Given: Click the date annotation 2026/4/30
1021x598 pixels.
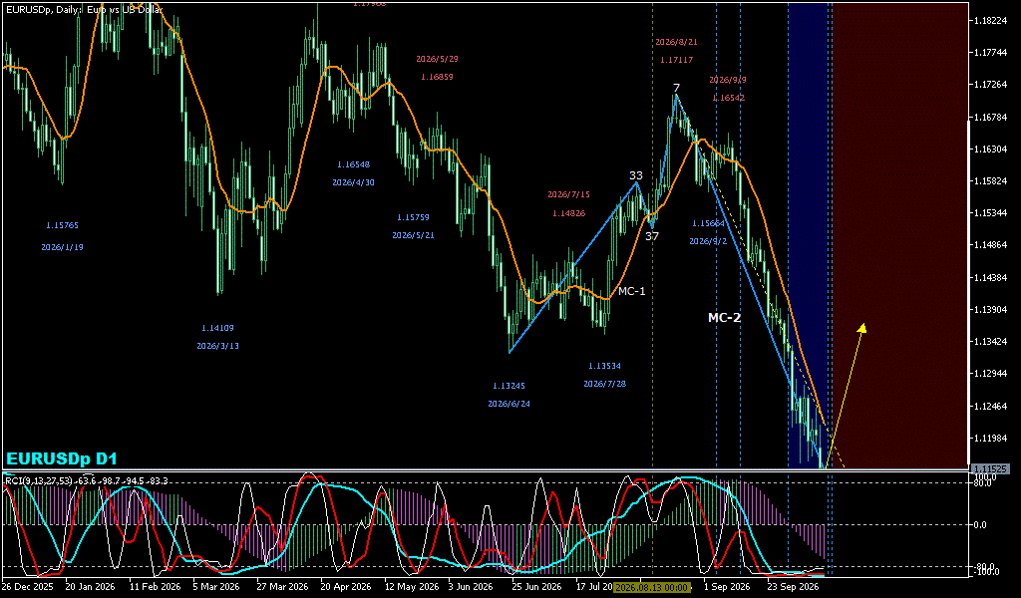Looking at the screenshot, I should [x=353, y=182].
